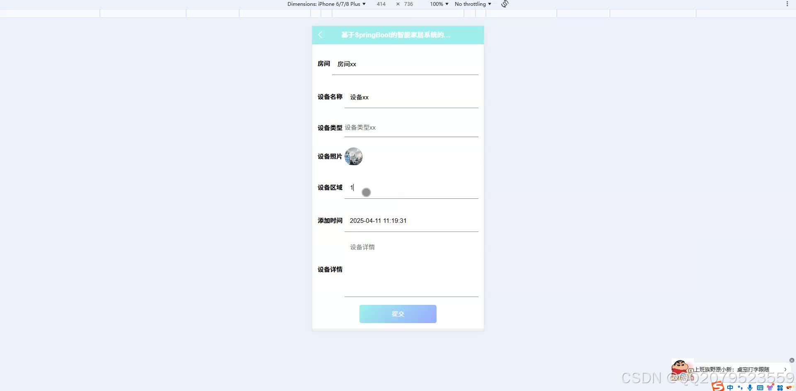Click the 设备照片 device photo thumbnail

tap(354, 157)
